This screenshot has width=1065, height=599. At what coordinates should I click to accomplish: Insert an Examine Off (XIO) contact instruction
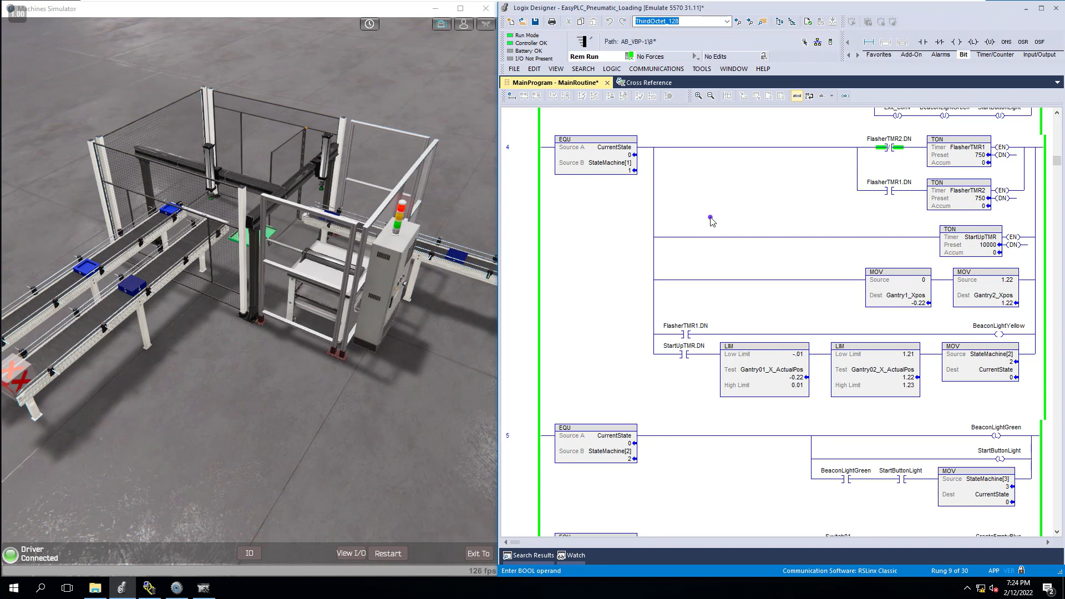(x=939, y=42)
